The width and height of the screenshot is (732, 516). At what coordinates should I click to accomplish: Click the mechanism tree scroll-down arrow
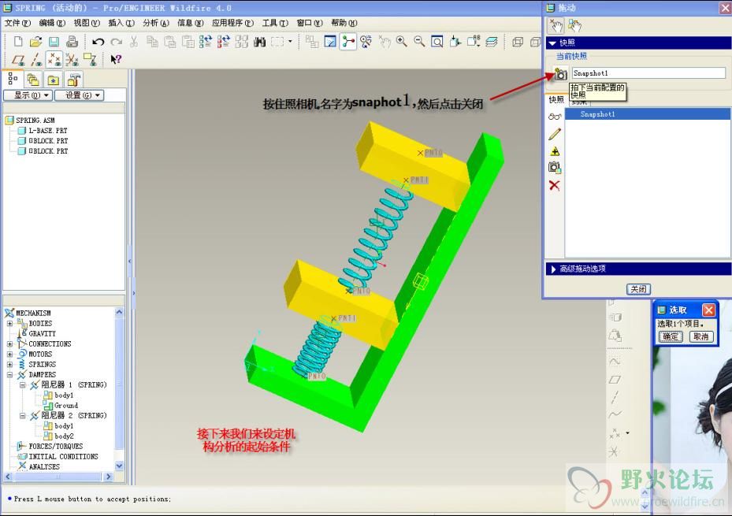coord(119,466)
